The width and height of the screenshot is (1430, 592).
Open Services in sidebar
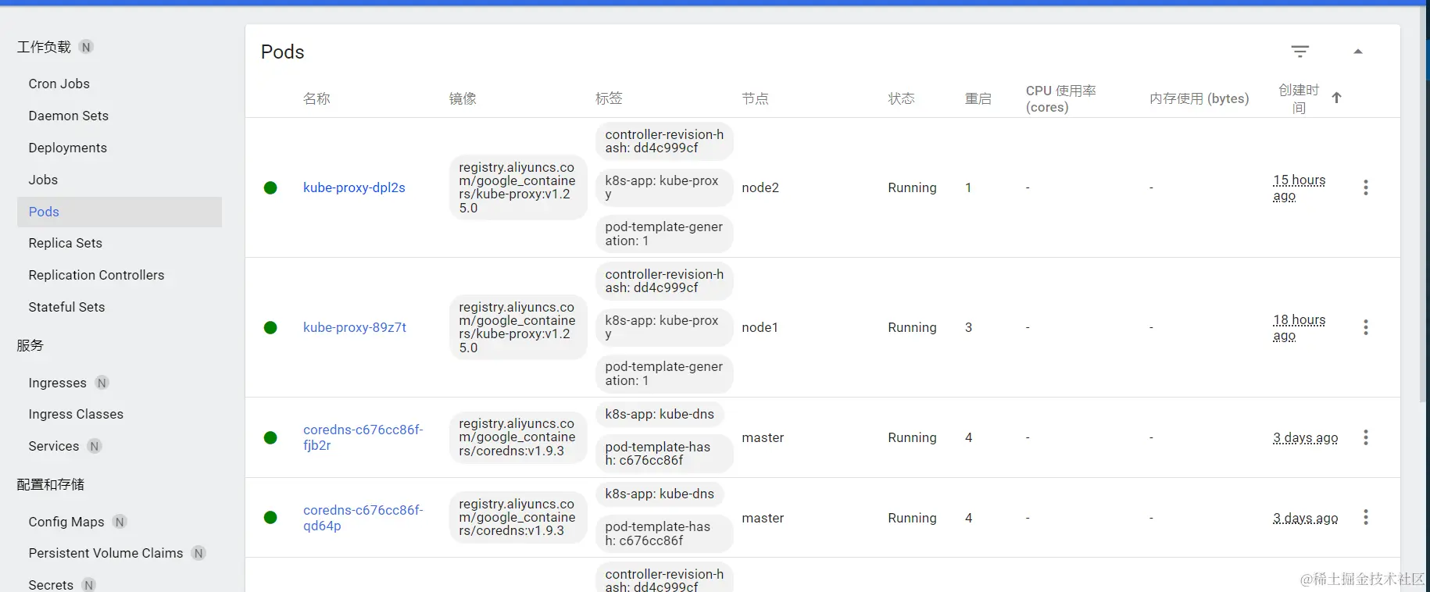54,446
